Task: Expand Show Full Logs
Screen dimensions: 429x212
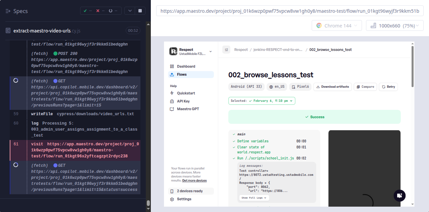Action: tap(254, 198)
